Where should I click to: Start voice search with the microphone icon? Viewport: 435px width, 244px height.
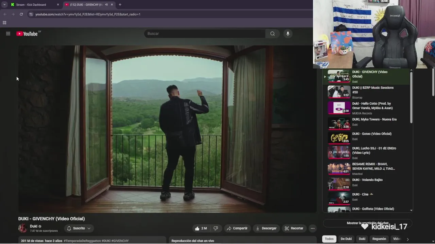[288, 34]
